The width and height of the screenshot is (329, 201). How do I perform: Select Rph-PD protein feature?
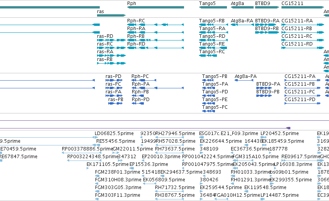click(138, 103)
